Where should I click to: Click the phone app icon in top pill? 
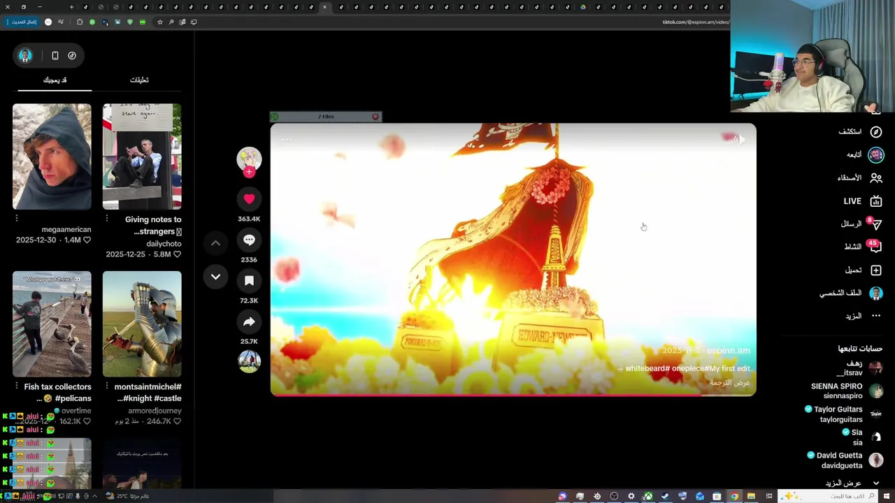click(55, 55)
